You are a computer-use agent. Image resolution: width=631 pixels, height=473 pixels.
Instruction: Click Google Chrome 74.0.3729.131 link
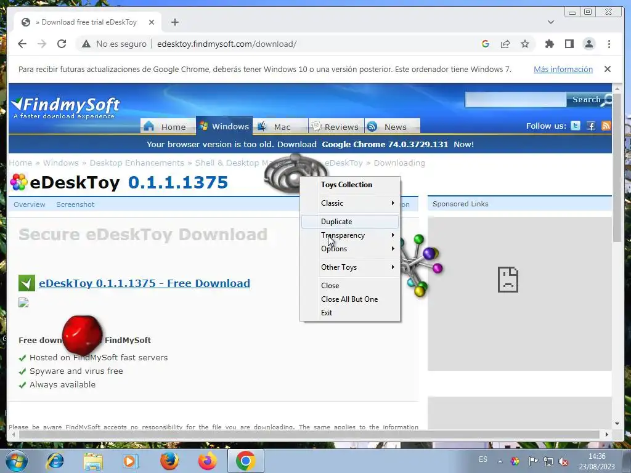385,144
